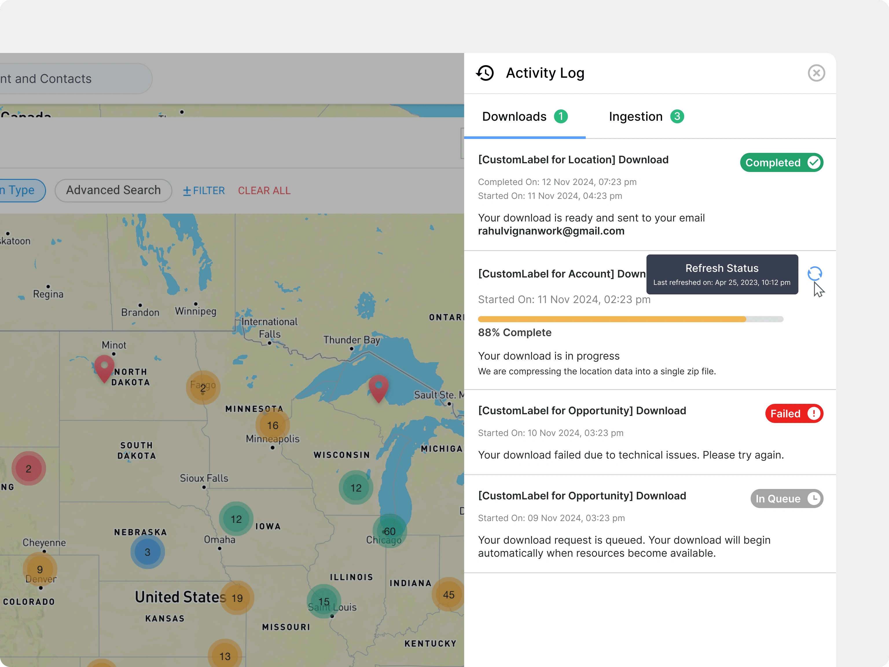Open the Advanced Search button
The width and height of the screenshot is (889, 667).
pos(113,190)
